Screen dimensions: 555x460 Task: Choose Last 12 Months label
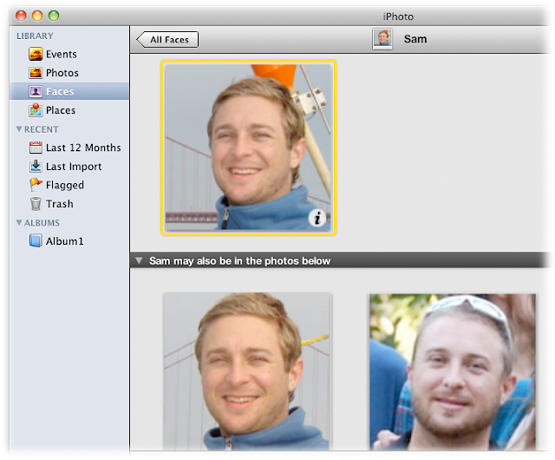coord(83,148)
